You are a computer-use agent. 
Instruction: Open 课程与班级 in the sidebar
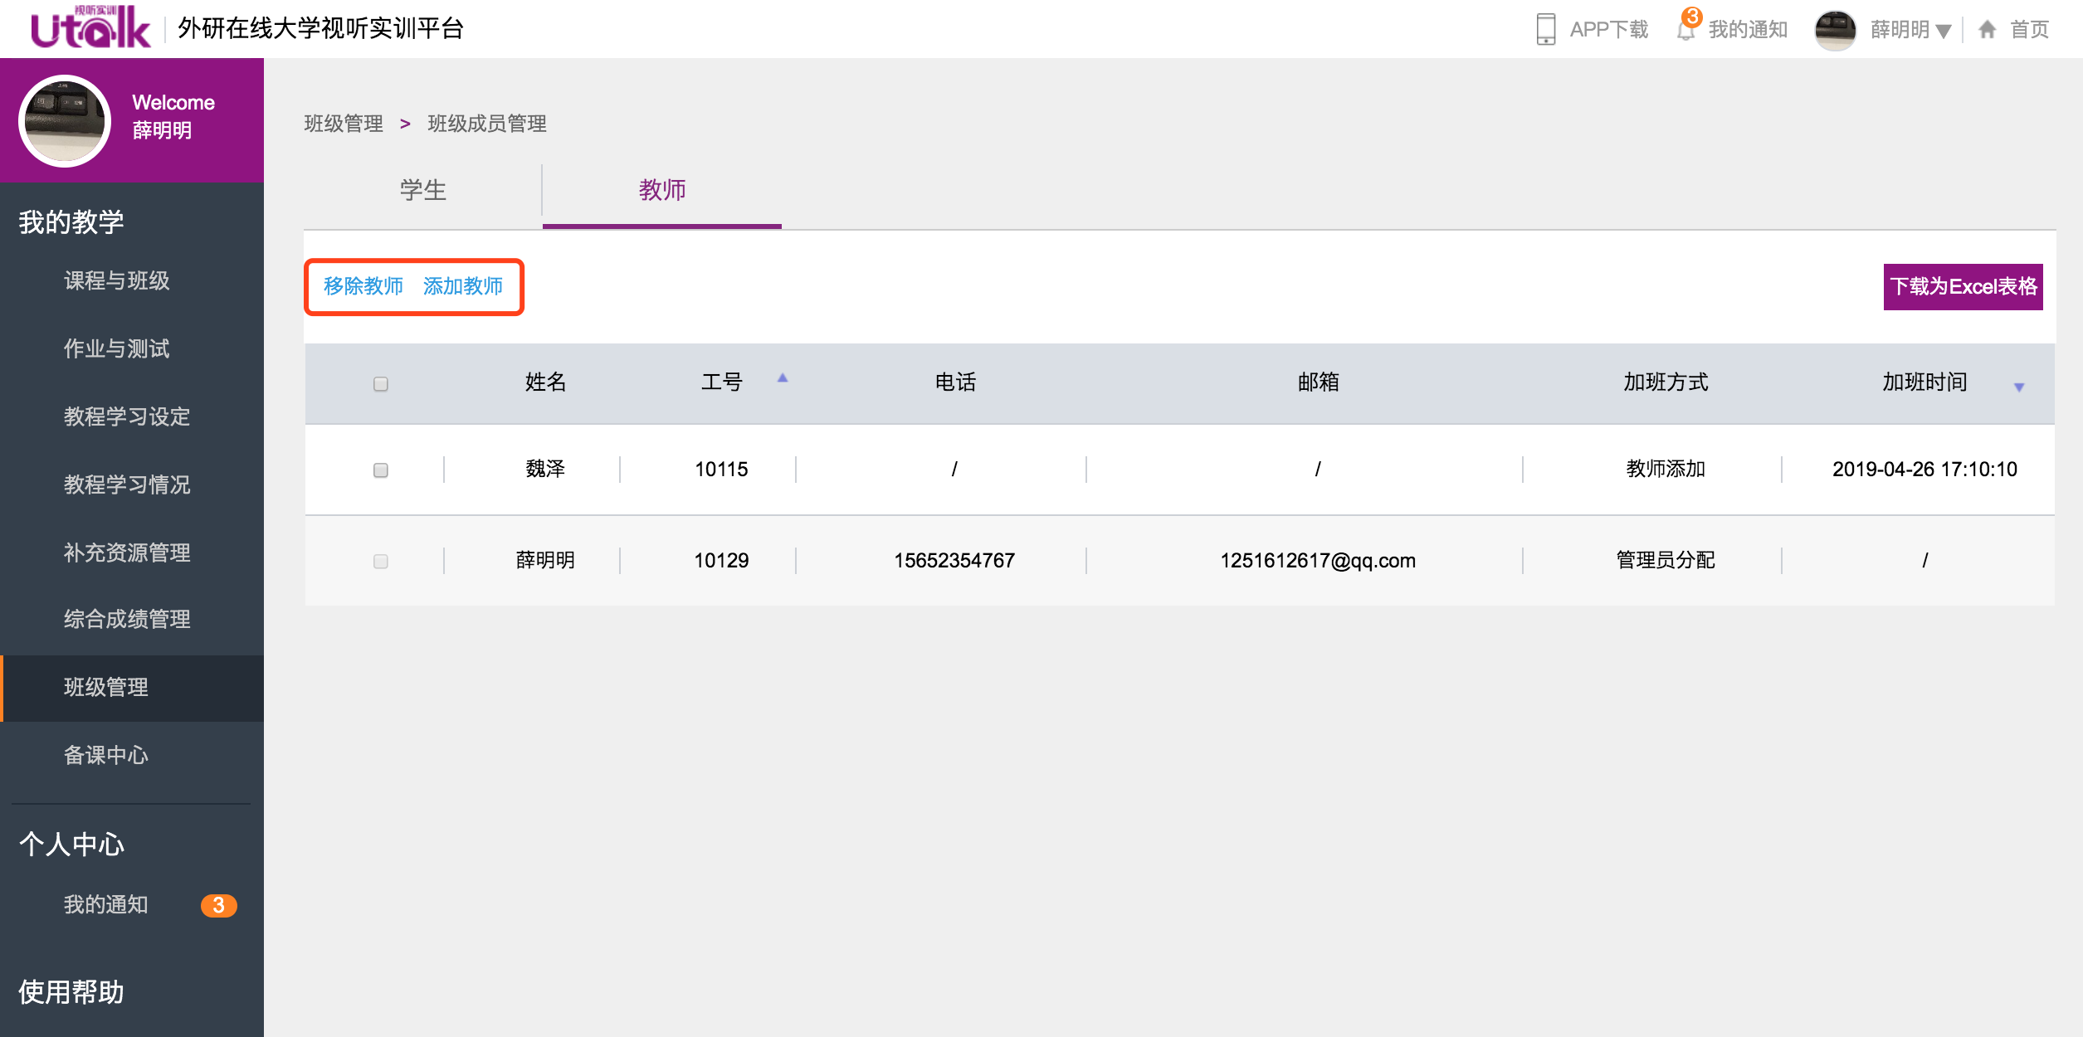(x=117, y=280)
